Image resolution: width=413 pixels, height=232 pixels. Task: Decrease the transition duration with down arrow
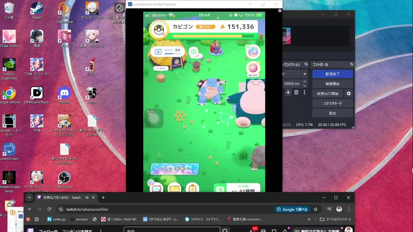pyautogui.click(x=305, y=86)
